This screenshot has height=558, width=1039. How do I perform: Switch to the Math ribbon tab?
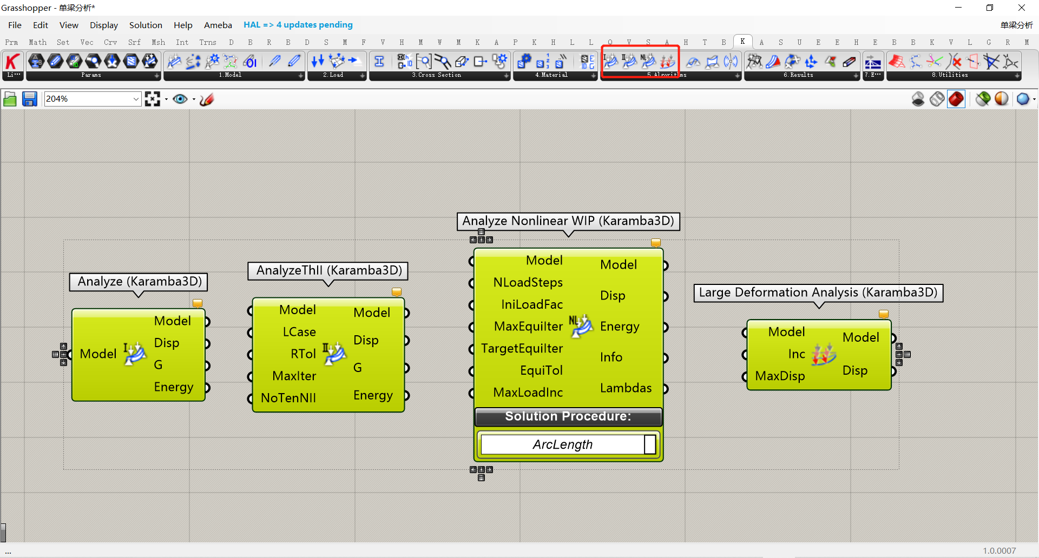pos(37,42)
